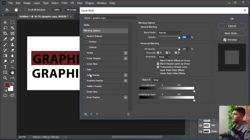This screenshot has height=140, width=250.
Task: Select Blending Options in styles list
Action: click(105, 31)
